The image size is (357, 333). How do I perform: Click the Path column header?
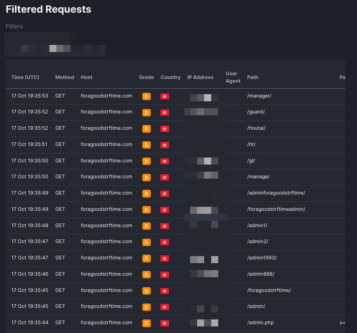coord(253,77)
